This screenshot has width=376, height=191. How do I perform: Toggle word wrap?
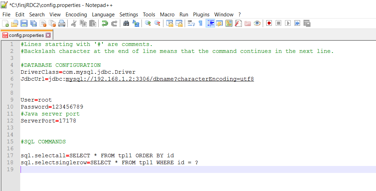191,23
